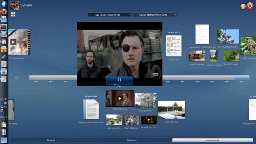Select the Frise temporelle tab
The image size is (256, 144).
pos(212,140)
